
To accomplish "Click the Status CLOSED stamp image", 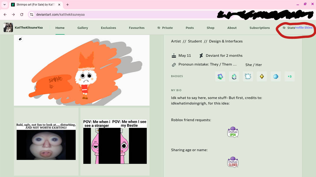I will coord(233,162).
